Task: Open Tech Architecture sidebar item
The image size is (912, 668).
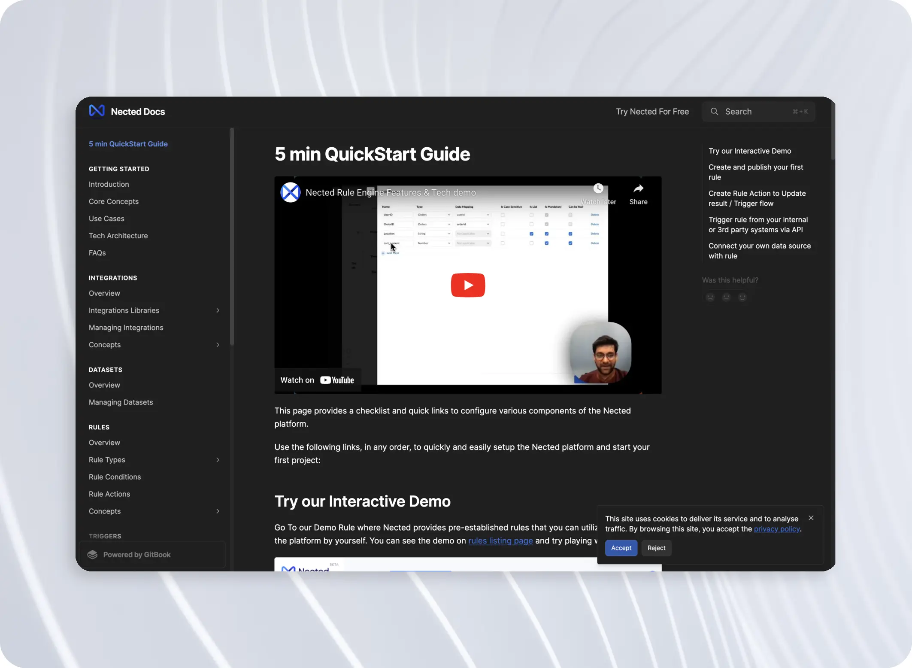Action: 118,236
